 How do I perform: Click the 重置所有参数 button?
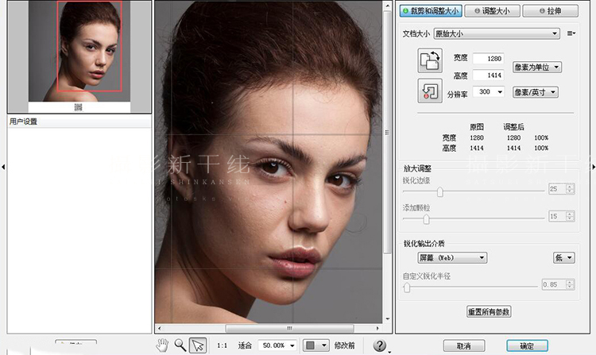[x=489, y=311]
